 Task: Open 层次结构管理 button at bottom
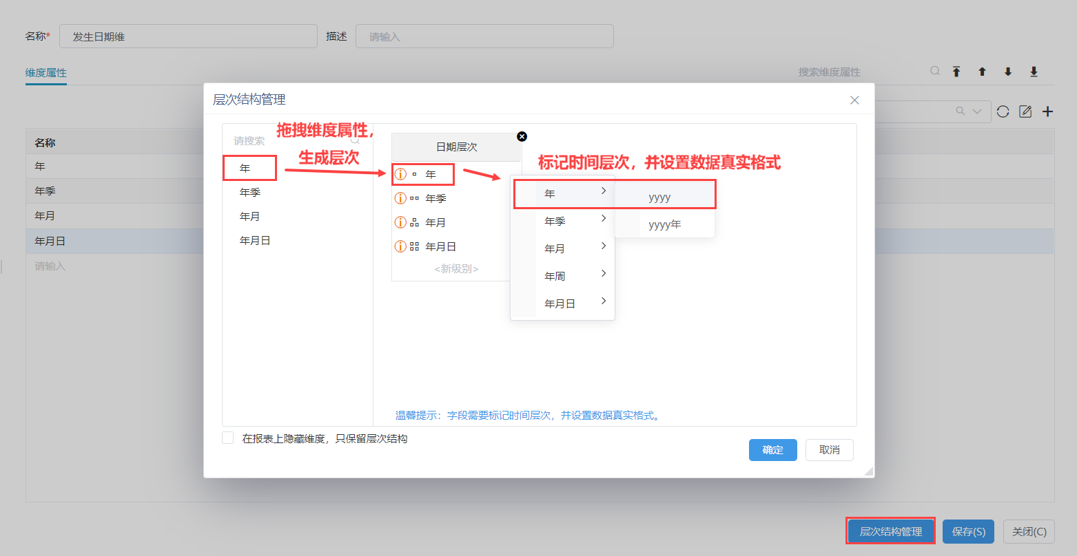[890, 531]
